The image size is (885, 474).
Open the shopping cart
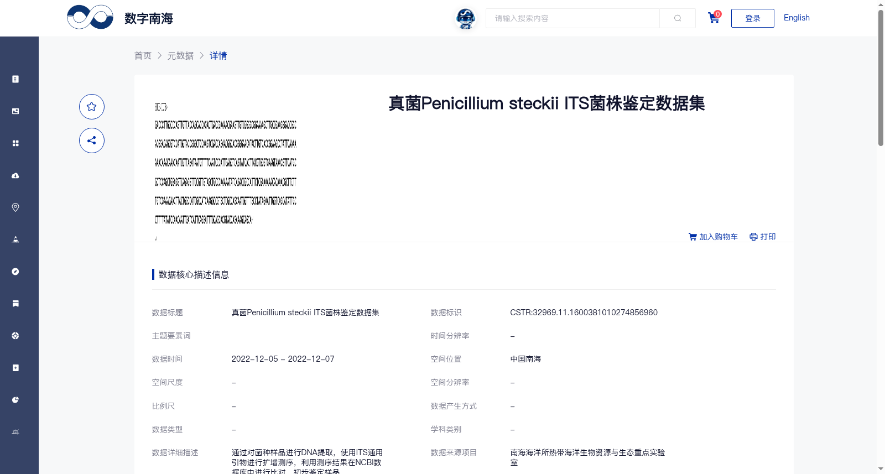[x=714, y=18]
